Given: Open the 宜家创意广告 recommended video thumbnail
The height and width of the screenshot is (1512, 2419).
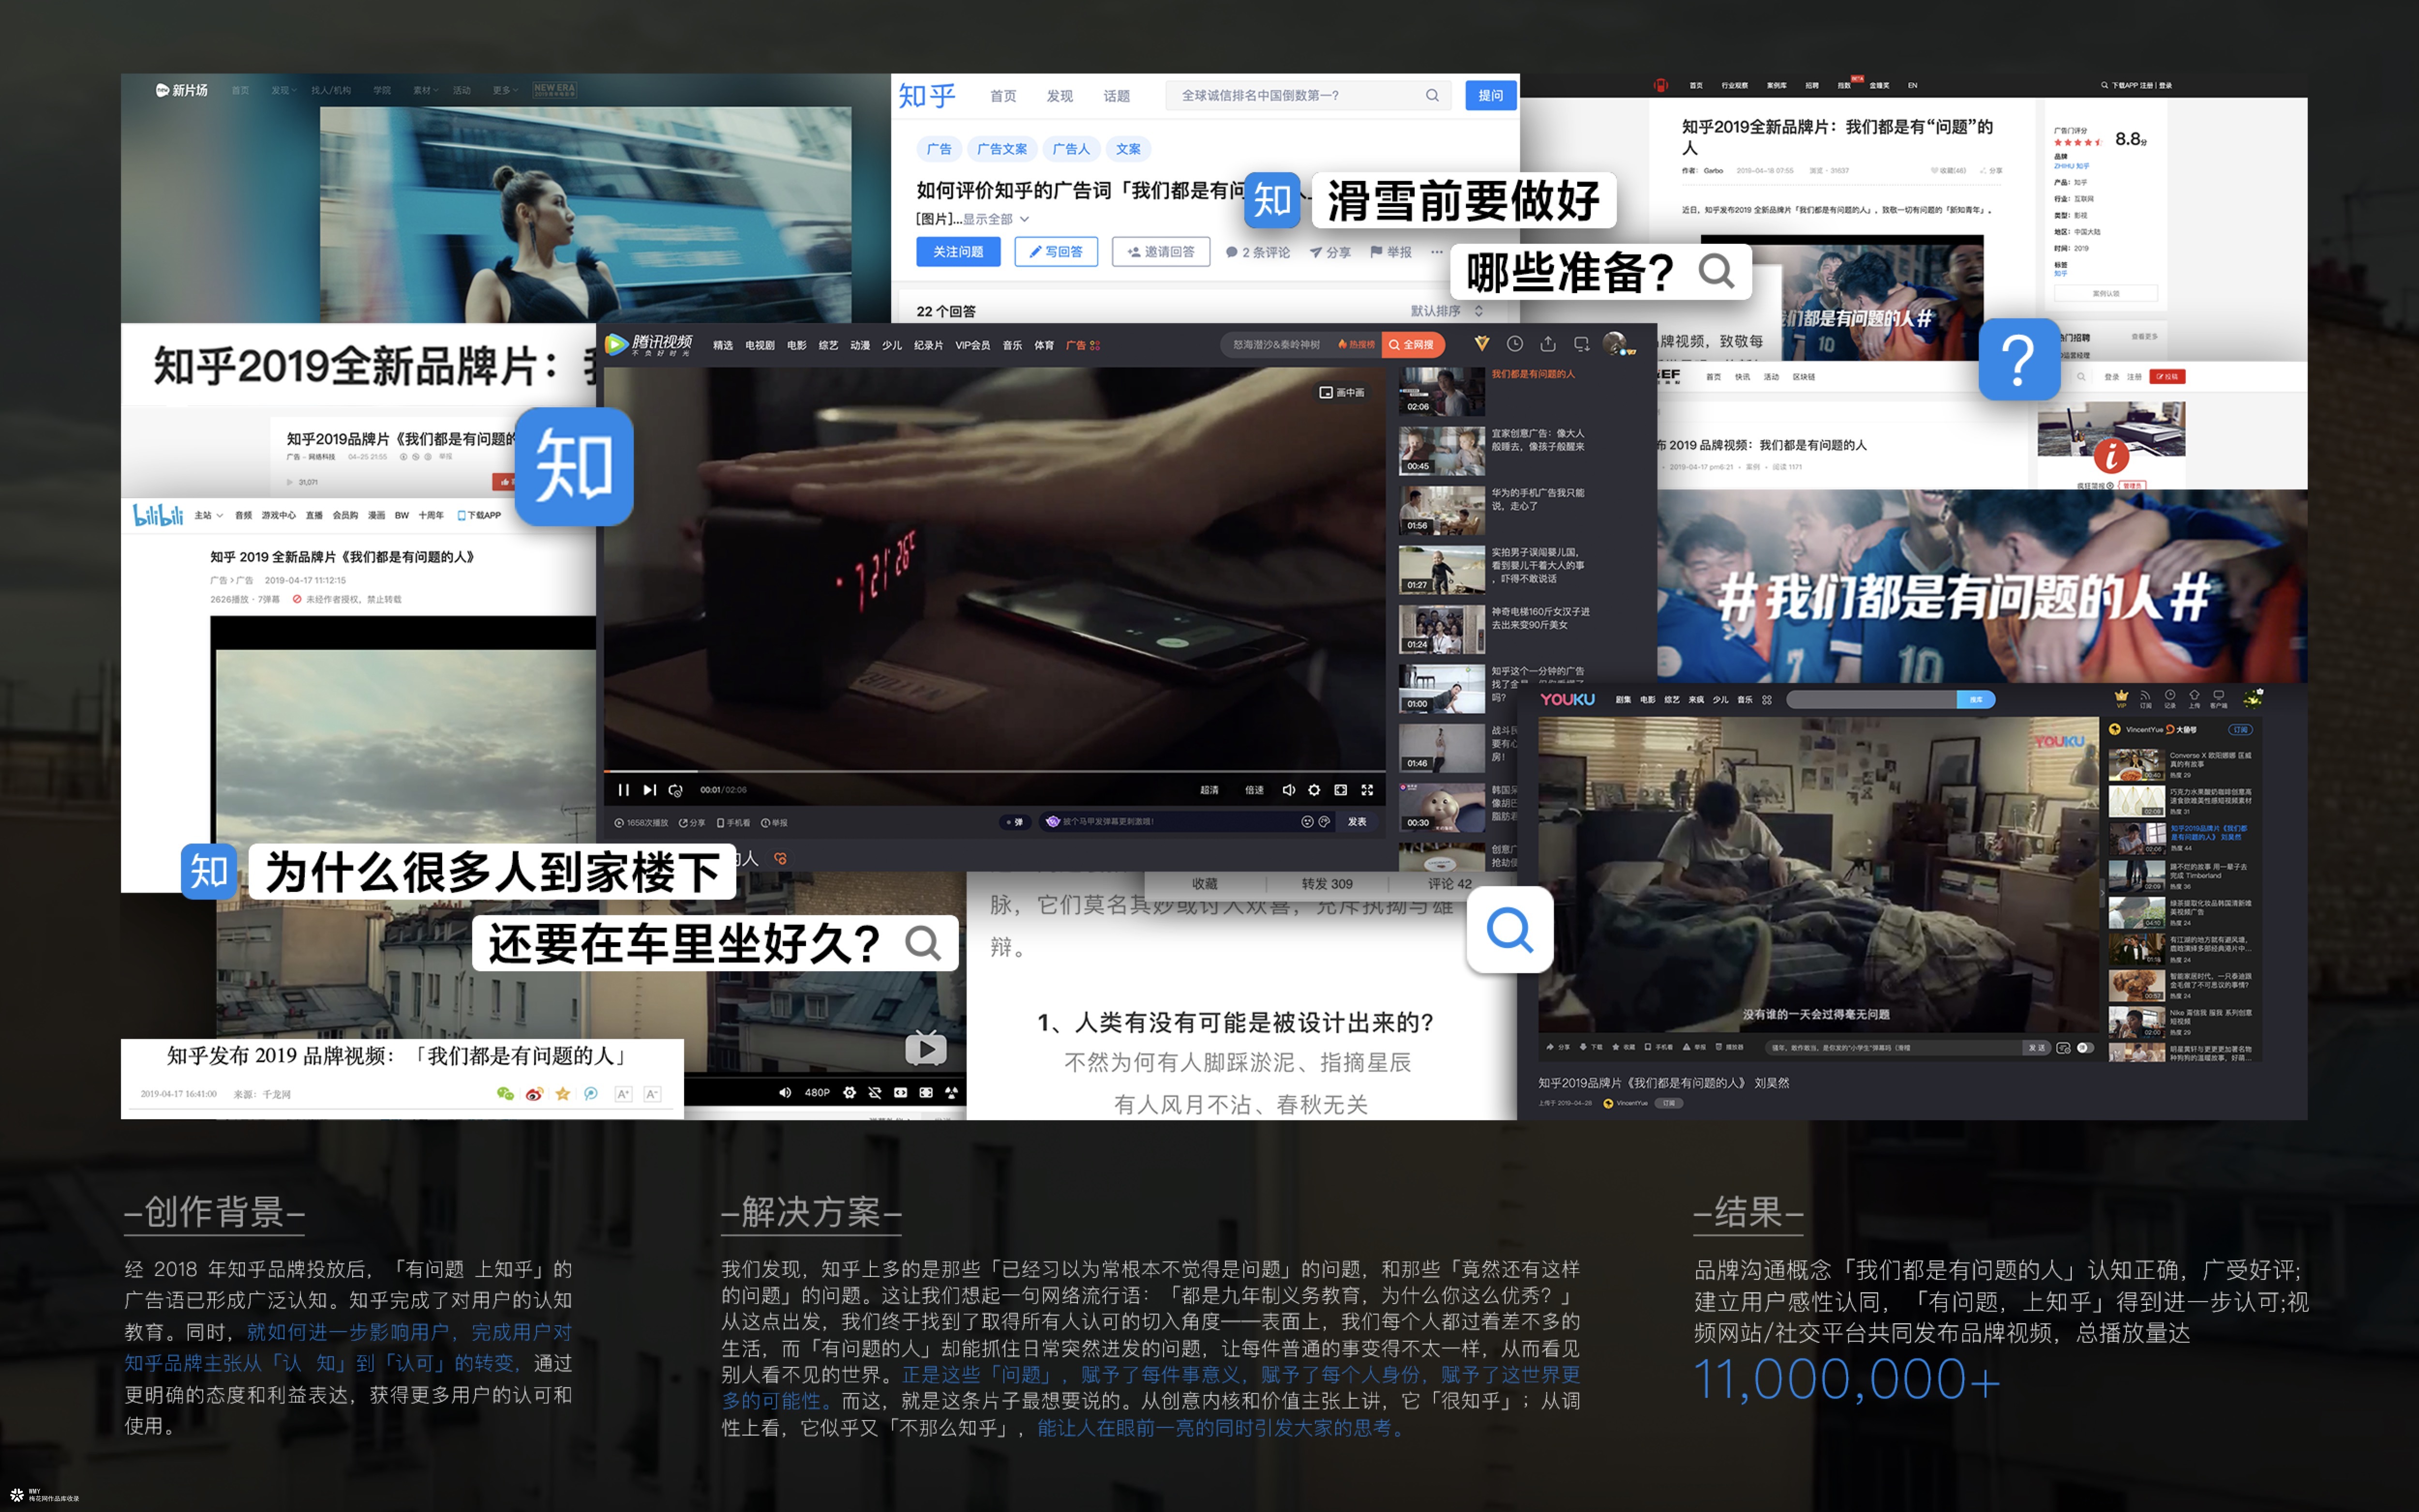Looking at the screenshot, I should click(x=1441, y=451).
